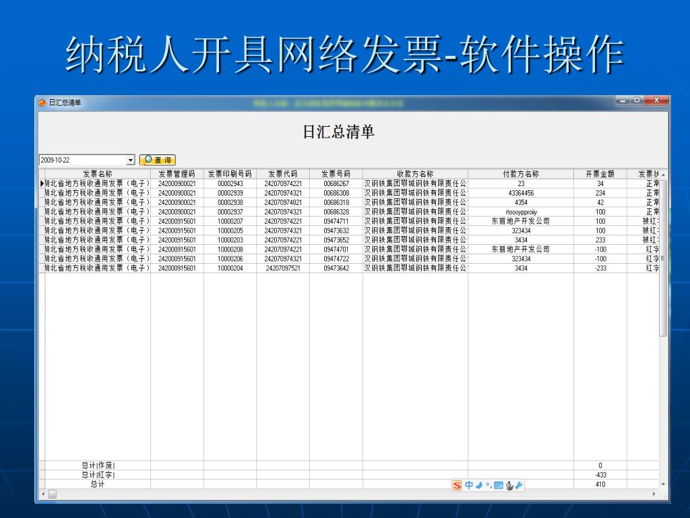
Task: Click the total amount value 410
Action: pos(600,484)
